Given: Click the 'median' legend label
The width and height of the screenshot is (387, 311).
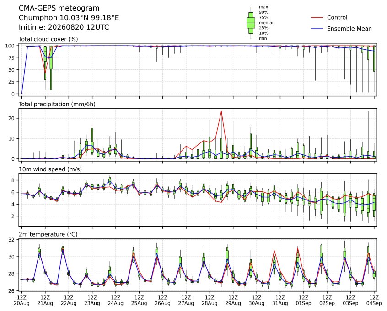Looking at the screenshot, I should 267,23.
